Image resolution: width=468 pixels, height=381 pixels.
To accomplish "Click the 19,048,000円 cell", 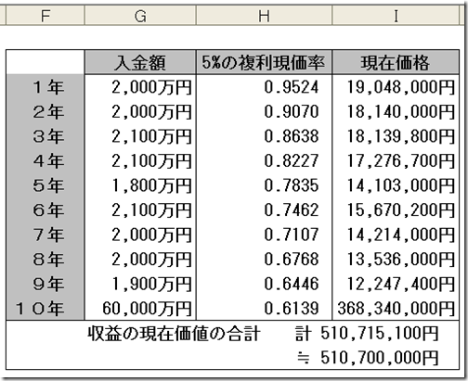I will (x=396, y=87).
